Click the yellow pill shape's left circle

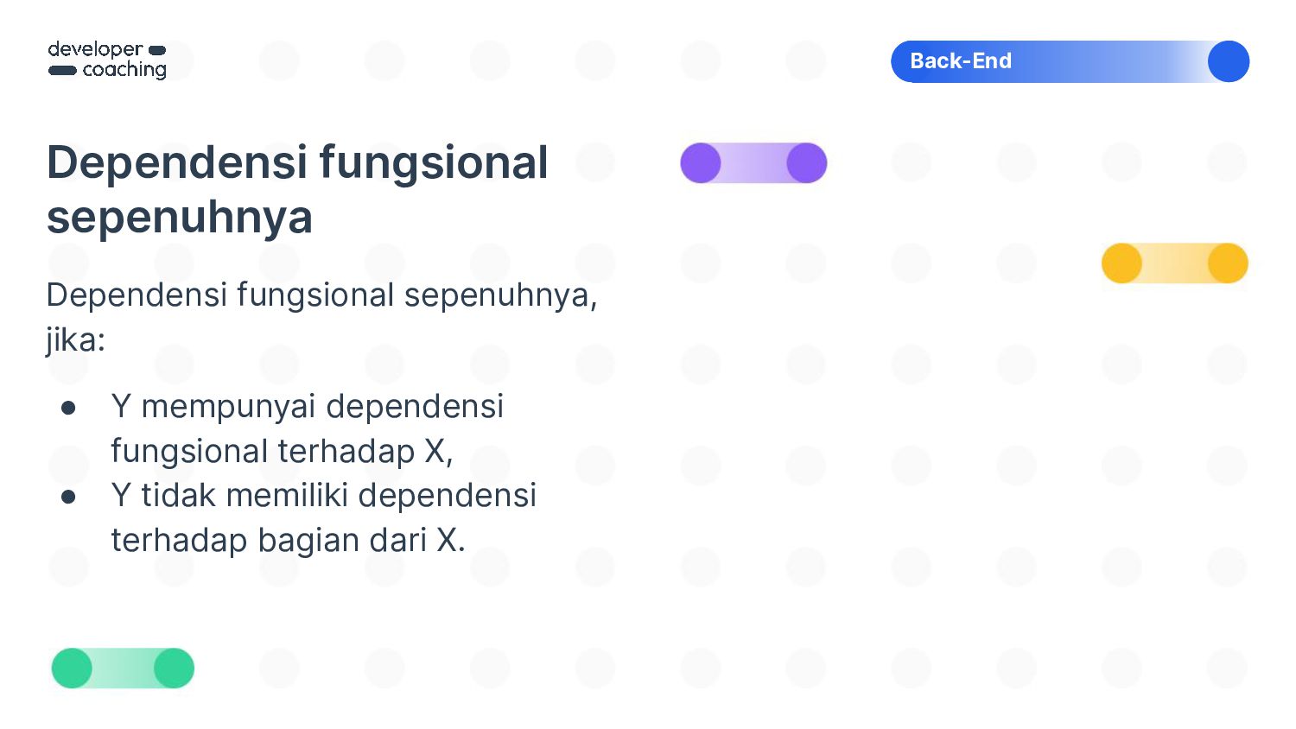(1121, 263)
